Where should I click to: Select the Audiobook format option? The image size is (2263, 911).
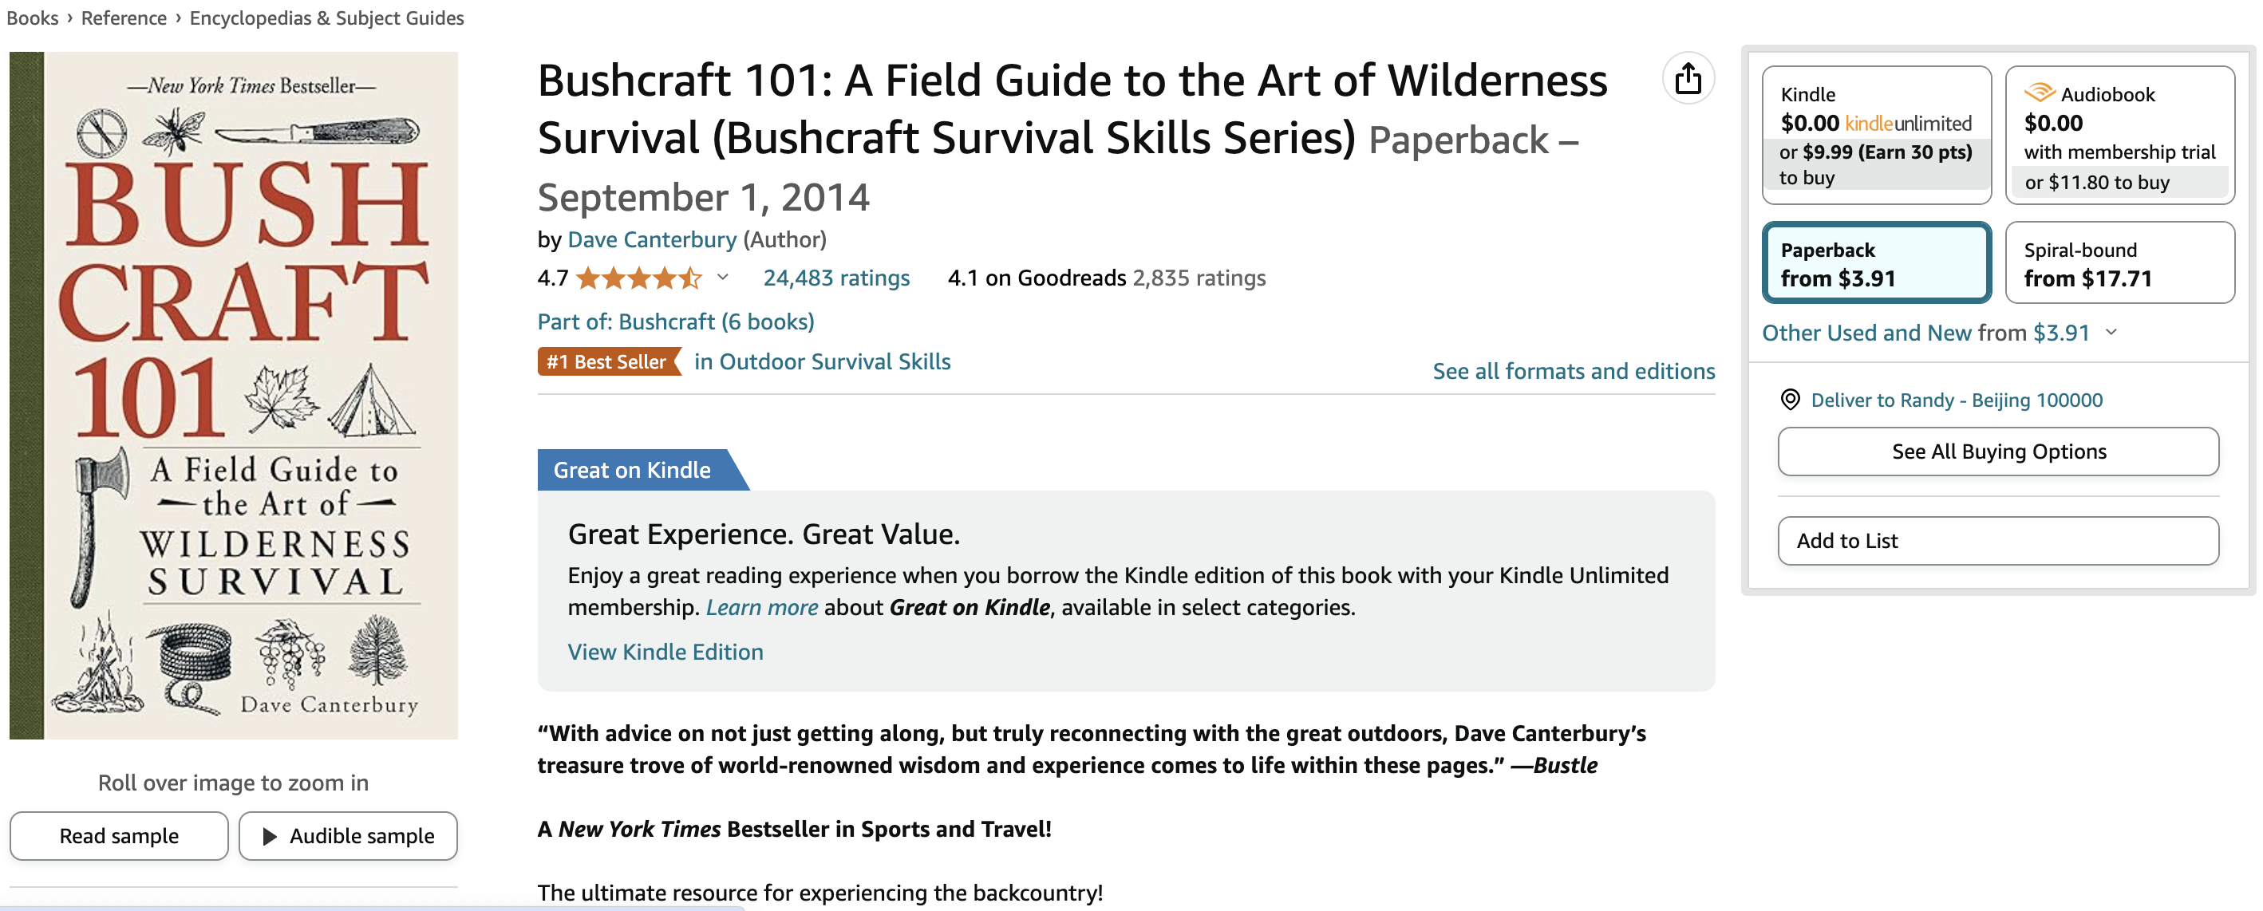point(2119,134)
